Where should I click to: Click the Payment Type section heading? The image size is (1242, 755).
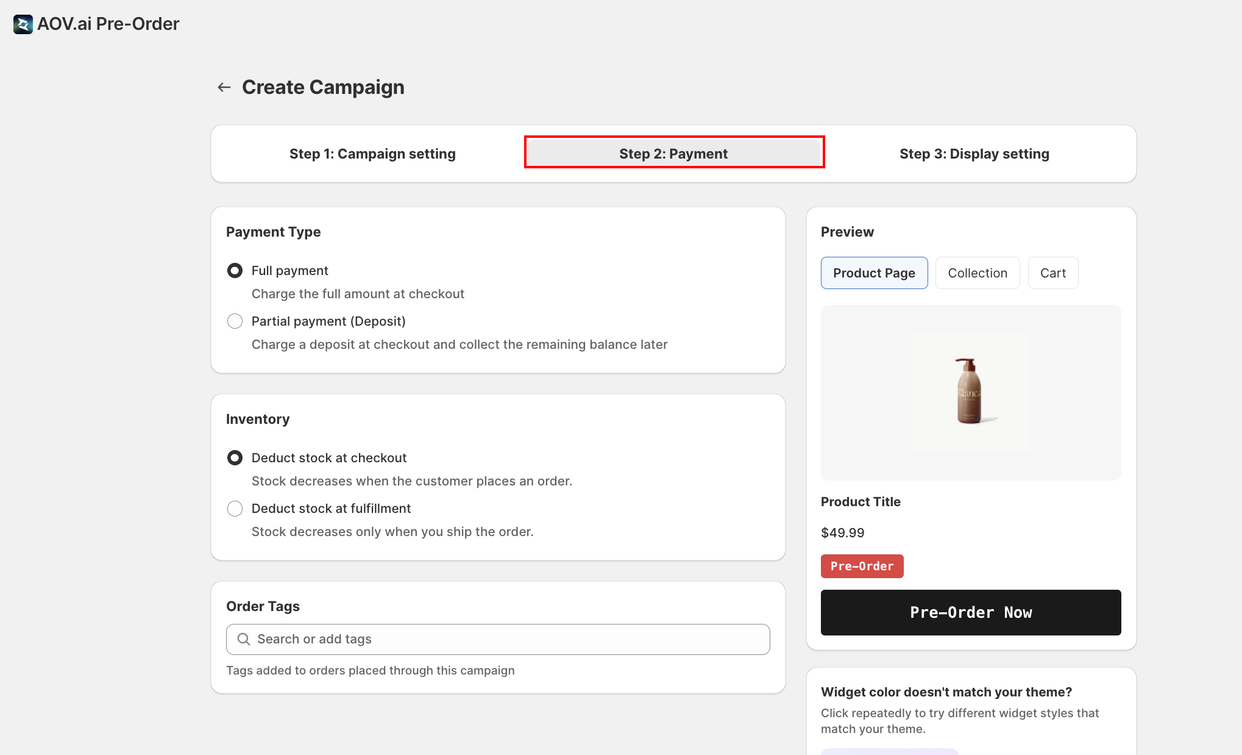273,232
